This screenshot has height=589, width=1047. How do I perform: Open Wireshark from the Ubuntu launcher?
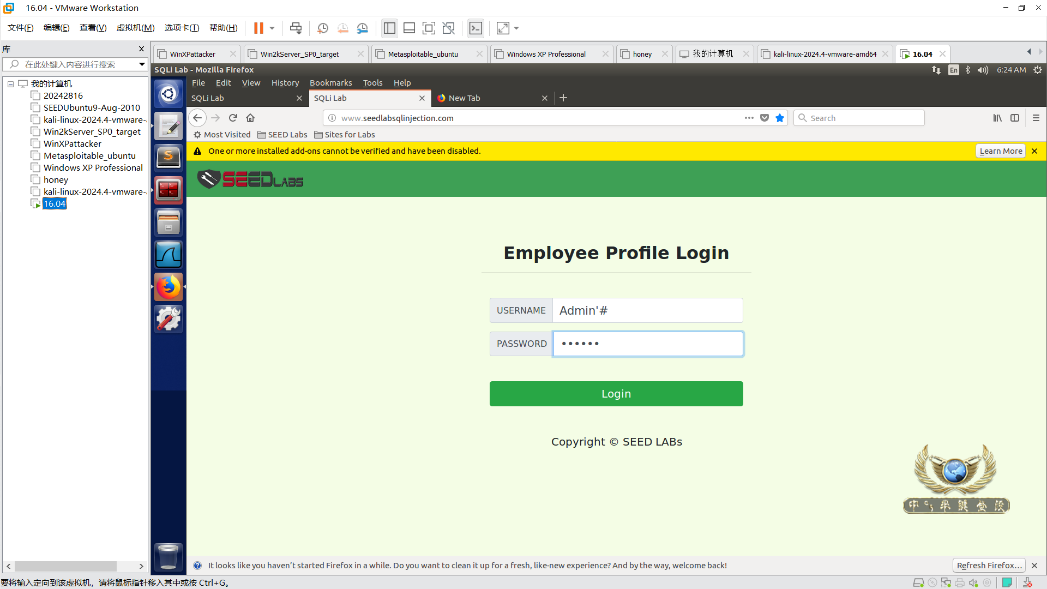[x=169, y=254]
